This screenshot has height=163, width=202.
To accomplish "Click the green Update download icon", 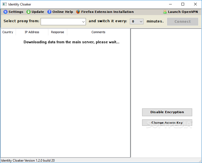I will pos(28,12).
